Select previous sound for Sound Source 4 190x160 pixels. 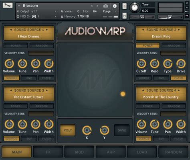coord(143,90)
